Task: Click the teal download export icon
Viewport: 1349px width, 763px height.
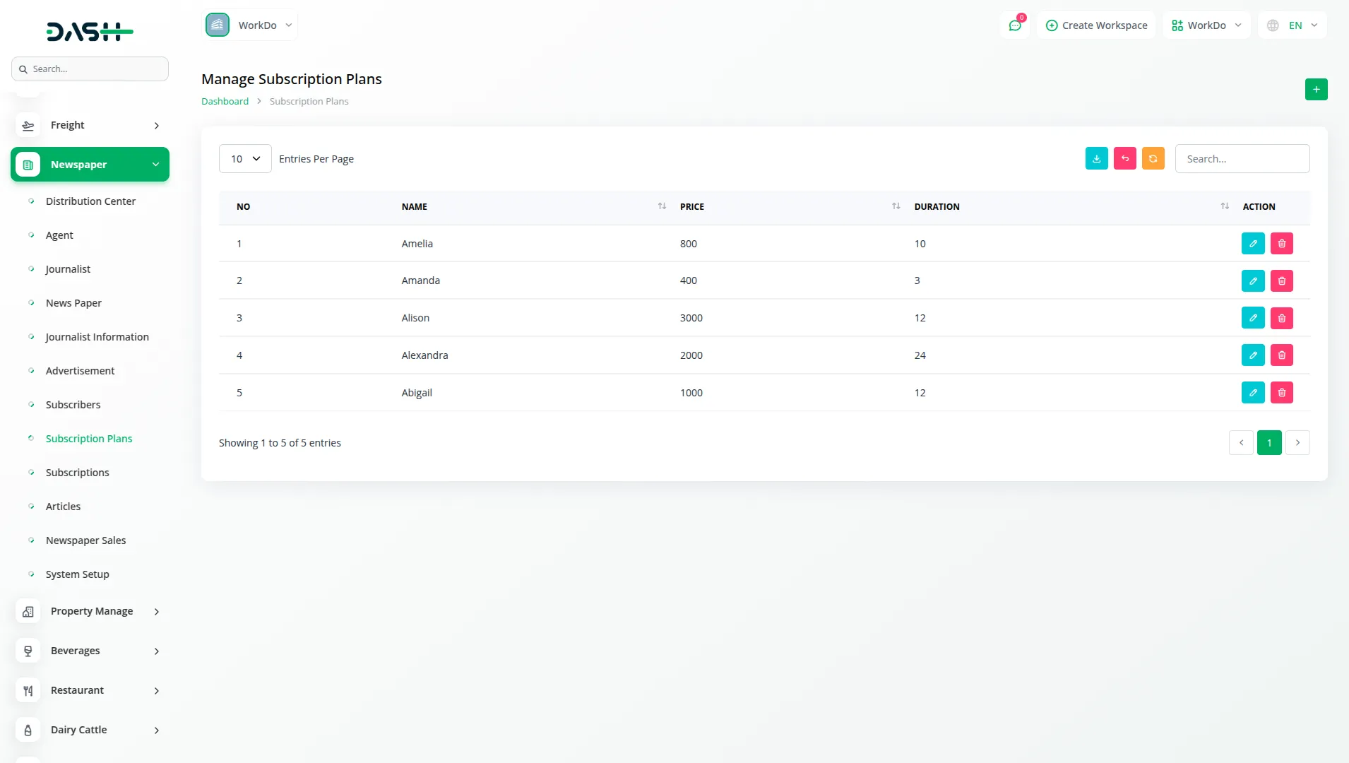Action: click(1096, 159)
